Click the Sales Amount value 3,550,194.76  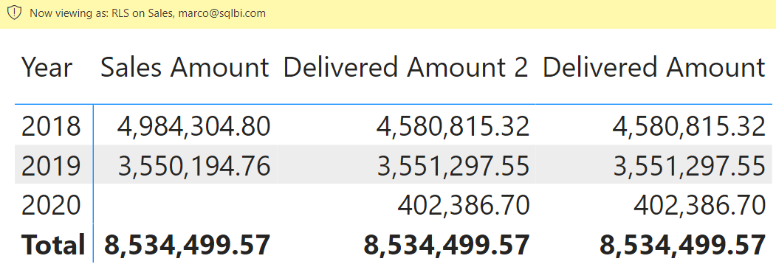coord(194,165)
